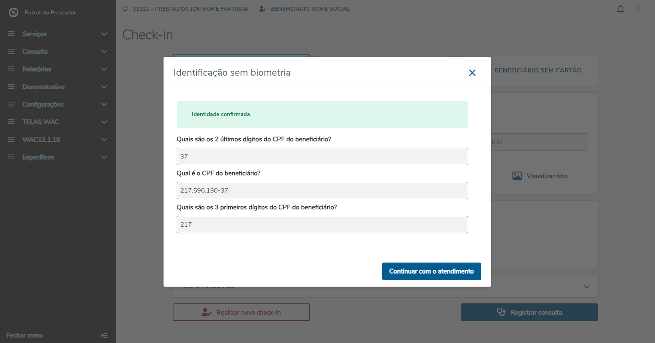Select the Beneficiário sem cartão tab

pos(538,70)
